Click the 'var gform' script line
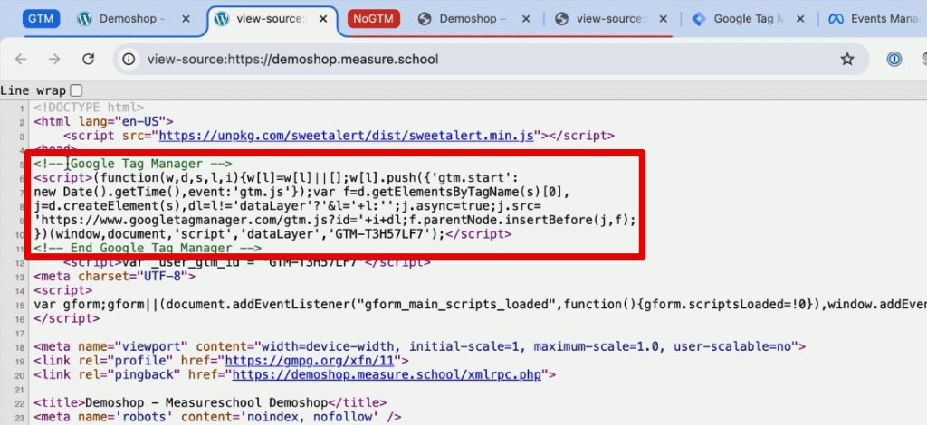 point(480,304)
